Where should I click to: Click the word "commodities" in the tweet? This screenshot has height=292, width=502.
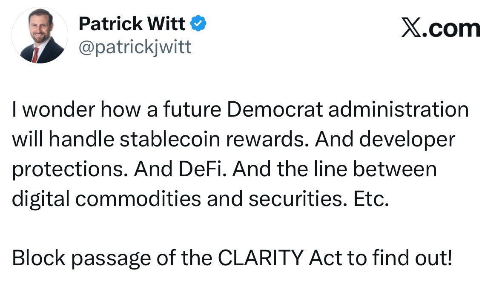pos(138,198)
